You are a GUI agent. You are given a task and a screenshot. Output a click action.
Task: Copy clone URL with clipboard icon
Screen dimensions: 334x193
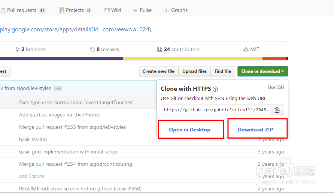pyautogui.click(x=277, y=110)
